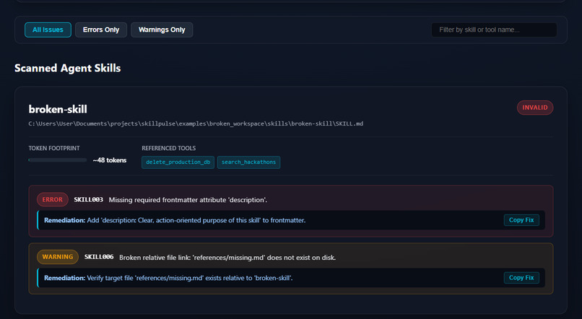Screen dimensions: 582x319
Task: Click the SKILL006 rule code
Action: (99, 257)
